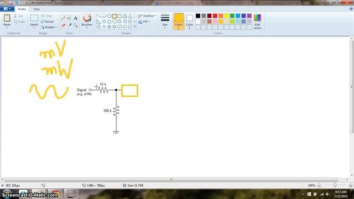This screenshot has height=199, width=354.
Task: Choose the Triangle shape
Action: click(130, 16)
